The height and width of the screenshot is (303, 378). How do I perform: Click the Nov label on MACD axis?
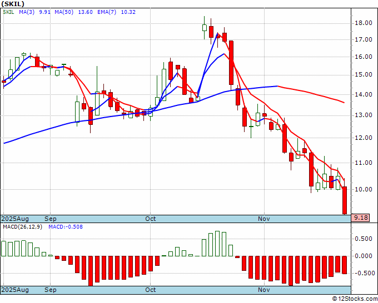point(263,290)
